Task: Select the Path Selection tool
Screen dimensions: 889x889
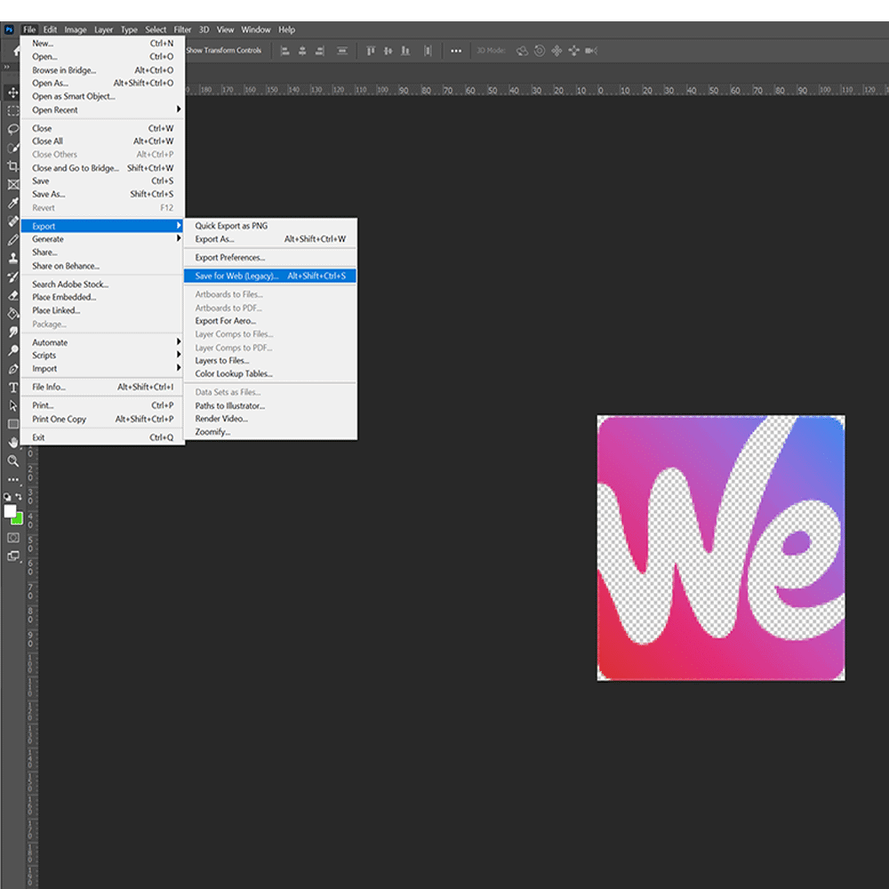Action: click(13, 406)
